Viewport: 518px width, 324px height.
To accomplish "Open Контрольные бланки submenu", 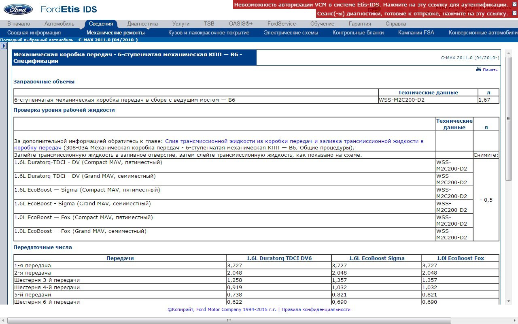I will click(358, 32).
